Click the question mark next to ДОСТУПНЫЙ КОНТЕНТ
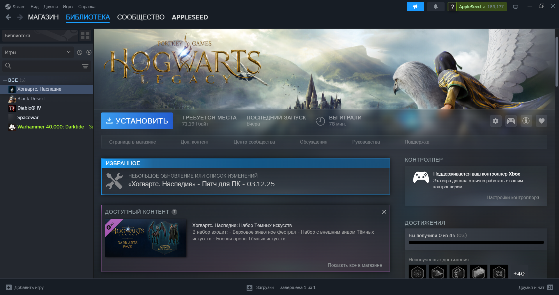The width and height of the screenshot is (559, 295). coord(174,212)
